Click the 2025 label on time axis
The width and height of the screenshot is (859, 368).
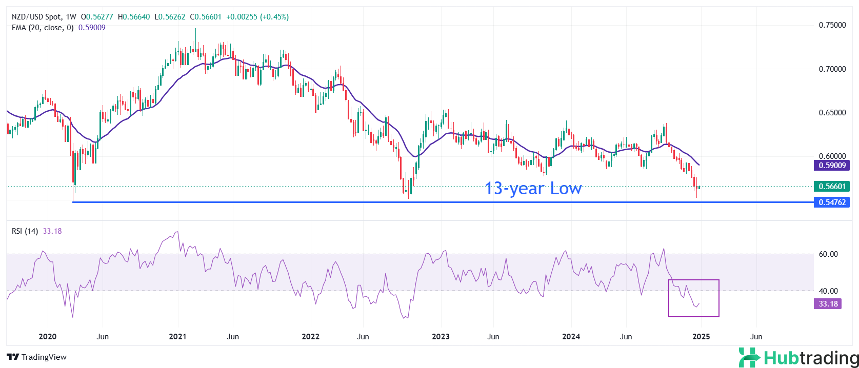click(x=701, y=337)
